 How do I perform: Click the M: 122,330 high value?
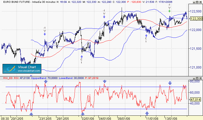tap(90, 2)
